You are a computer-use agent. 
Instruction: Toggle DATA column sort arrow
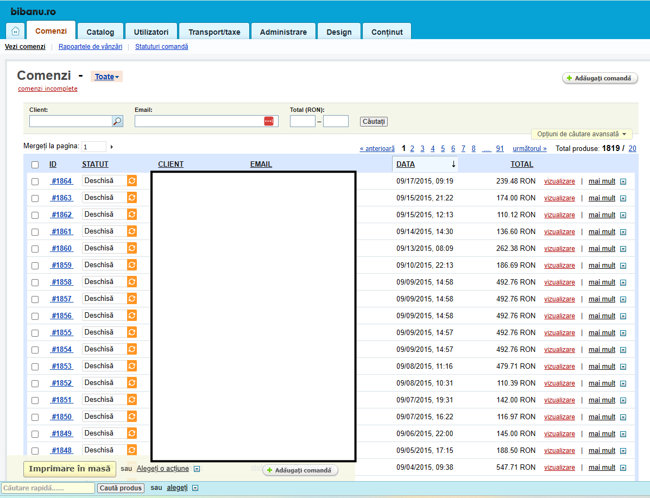coord(453,164)
